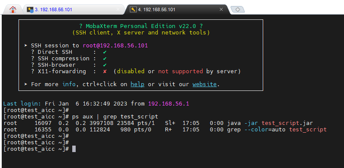Click the '(SSH client, X server and network tools)' line

click(x=141, y=33)
